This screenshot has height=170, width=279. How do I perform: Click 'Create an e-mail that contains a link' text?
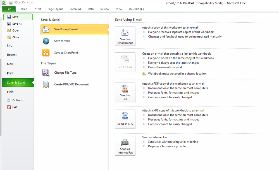pos(176,54)
